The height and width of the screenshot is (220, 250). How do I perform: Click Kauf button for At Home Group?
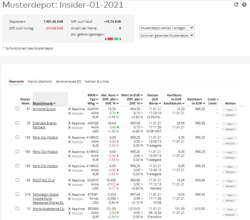tap(230, 110)
